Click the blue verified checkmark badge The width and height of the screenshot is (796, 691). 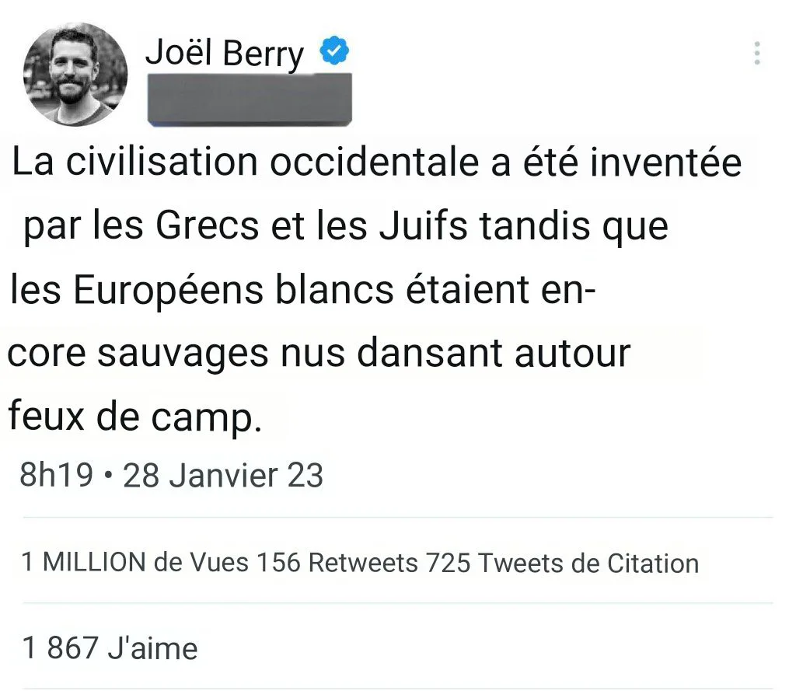coord(334,51)
